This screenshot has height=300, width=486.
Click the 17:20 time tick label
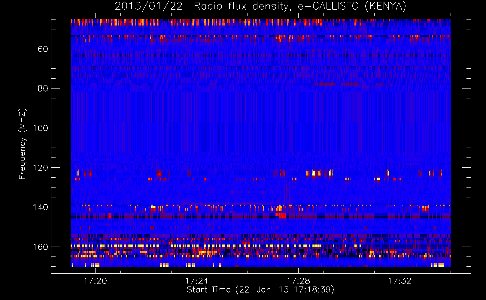coord(95,281)
